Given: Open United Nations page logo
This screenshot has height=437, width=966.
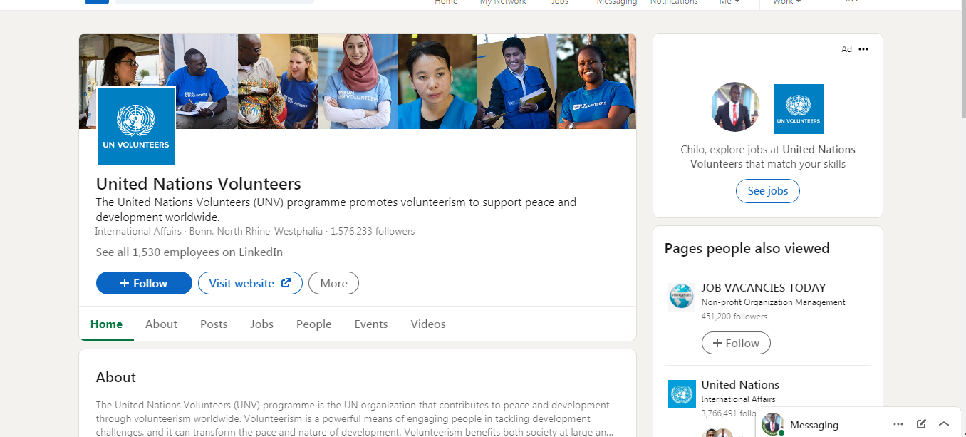Looking at the screenshot, I should click(x=681, y=394).
